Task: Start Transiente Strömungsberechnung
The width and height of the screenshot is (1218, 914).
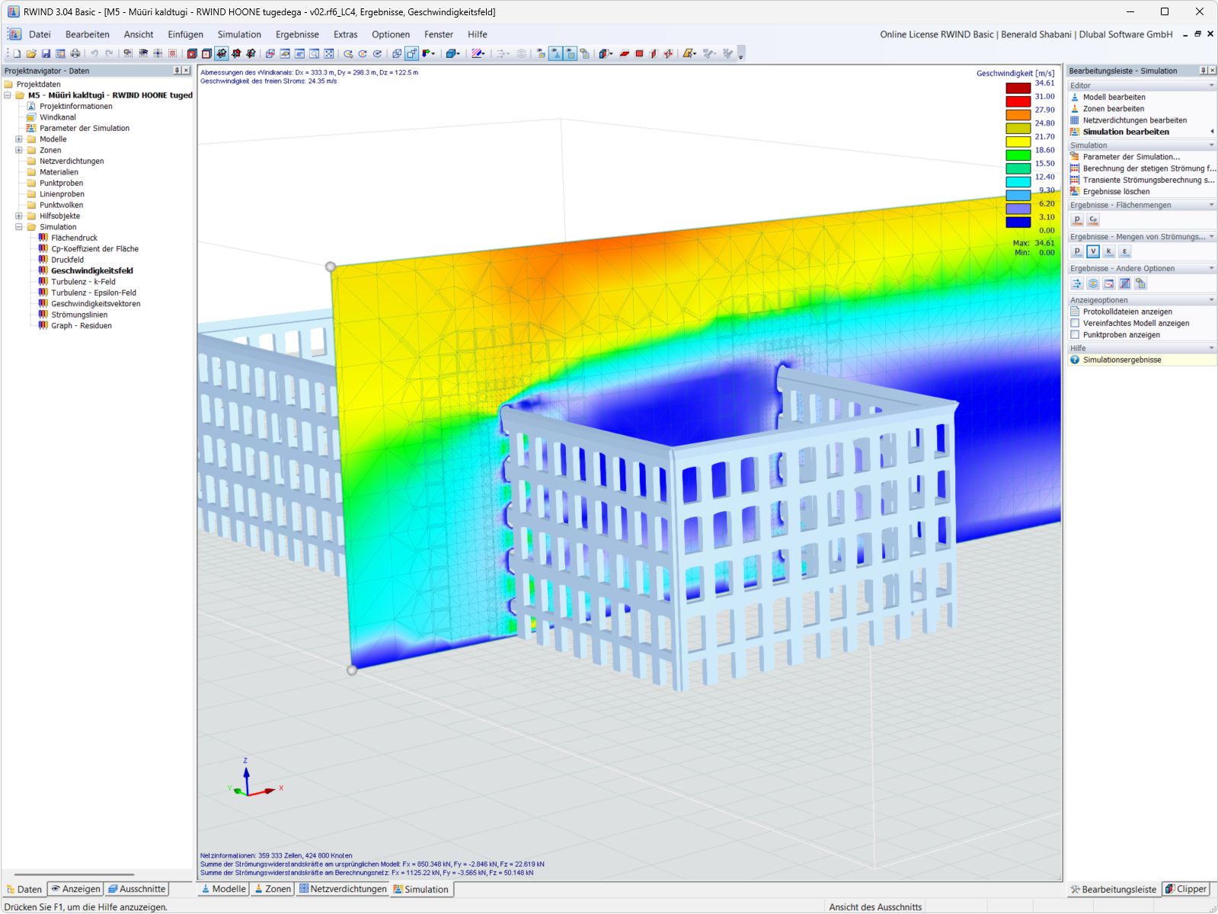Action: (1149, 180)
